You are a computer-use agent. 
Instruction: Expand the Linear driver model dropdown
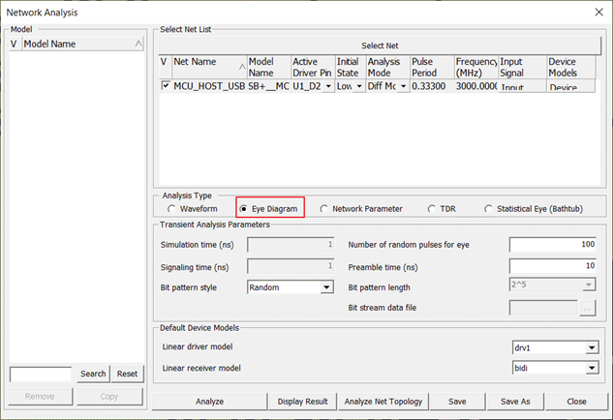591,348
